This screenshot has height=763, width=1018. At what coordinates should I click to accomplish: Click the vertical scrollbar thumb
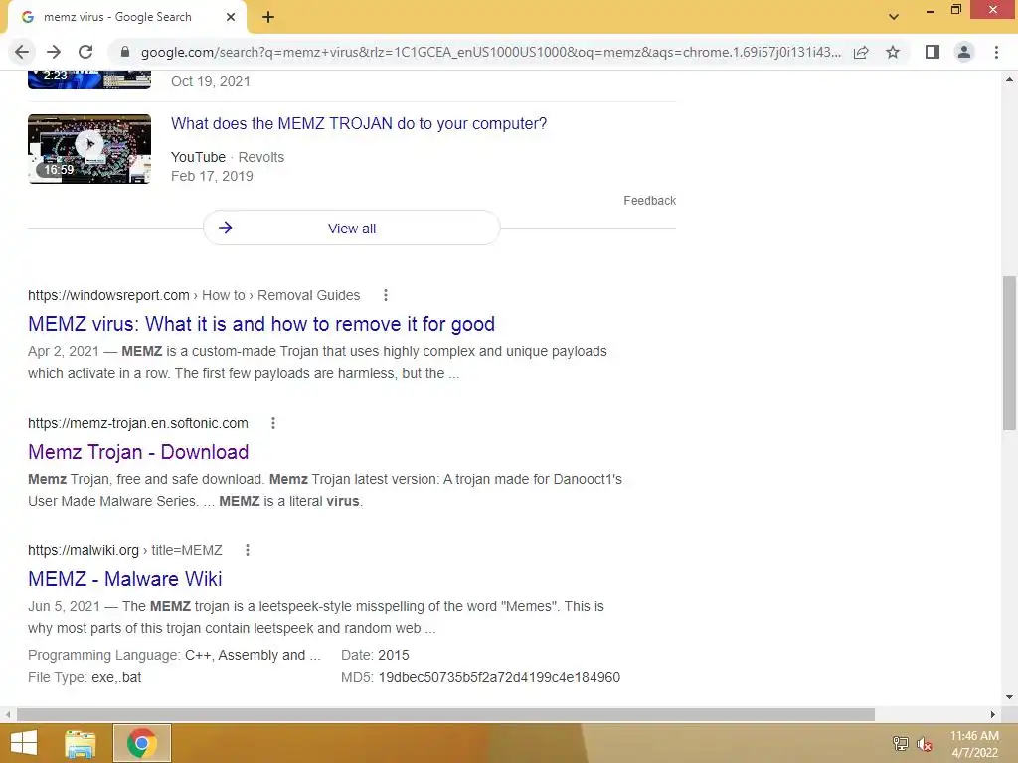tap(1009, 353)
